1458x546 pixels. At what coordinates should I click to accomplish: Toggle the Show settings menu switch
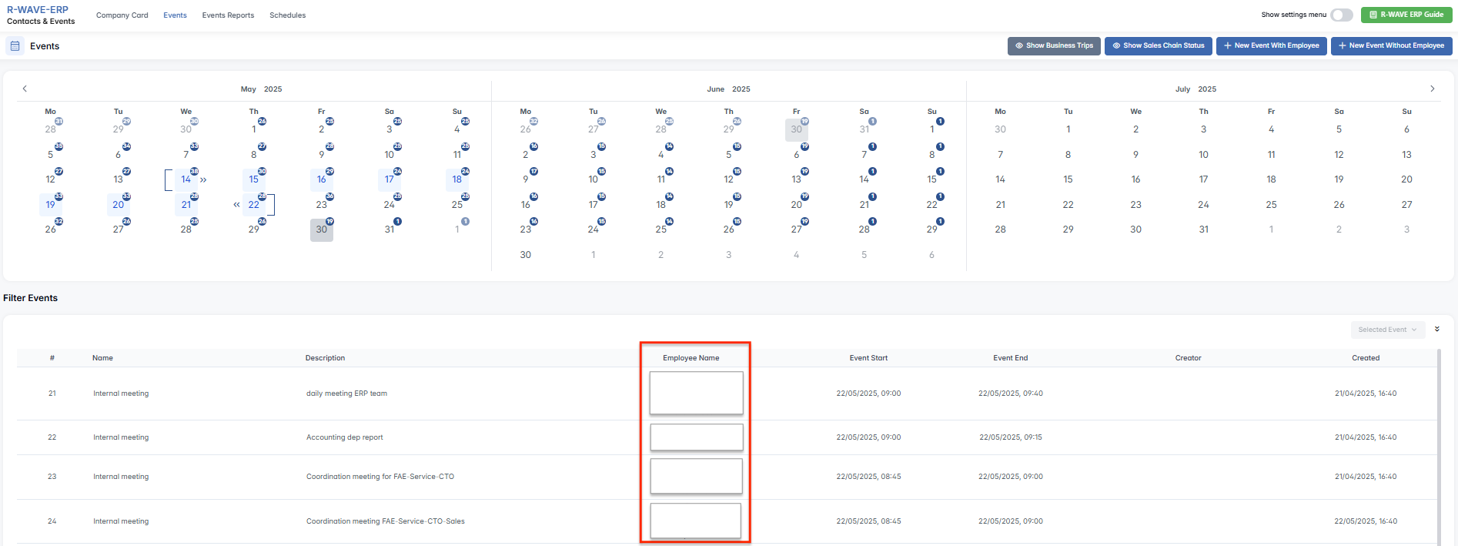[1341, 15]
